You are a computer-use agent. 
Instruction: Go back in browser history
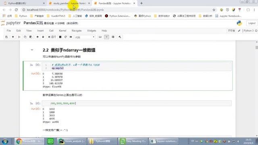tap(4, 10)
